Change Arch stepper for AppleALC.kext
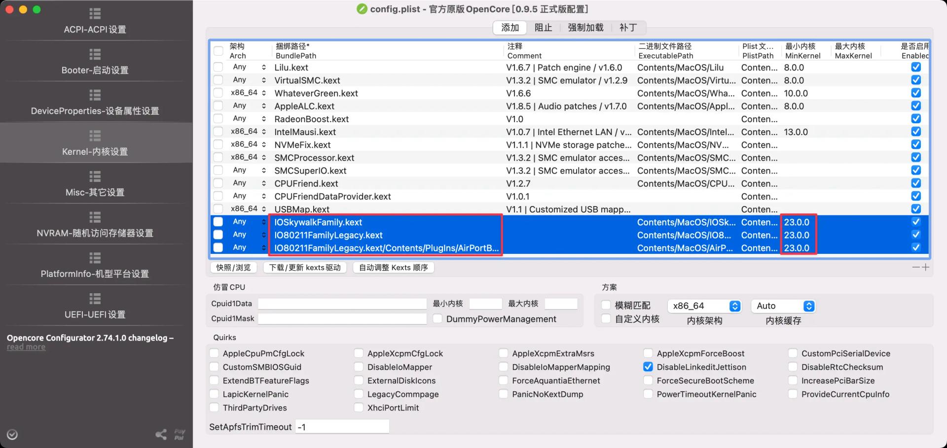Viewport: 947px width, 448px height. [x=264, y=106]
